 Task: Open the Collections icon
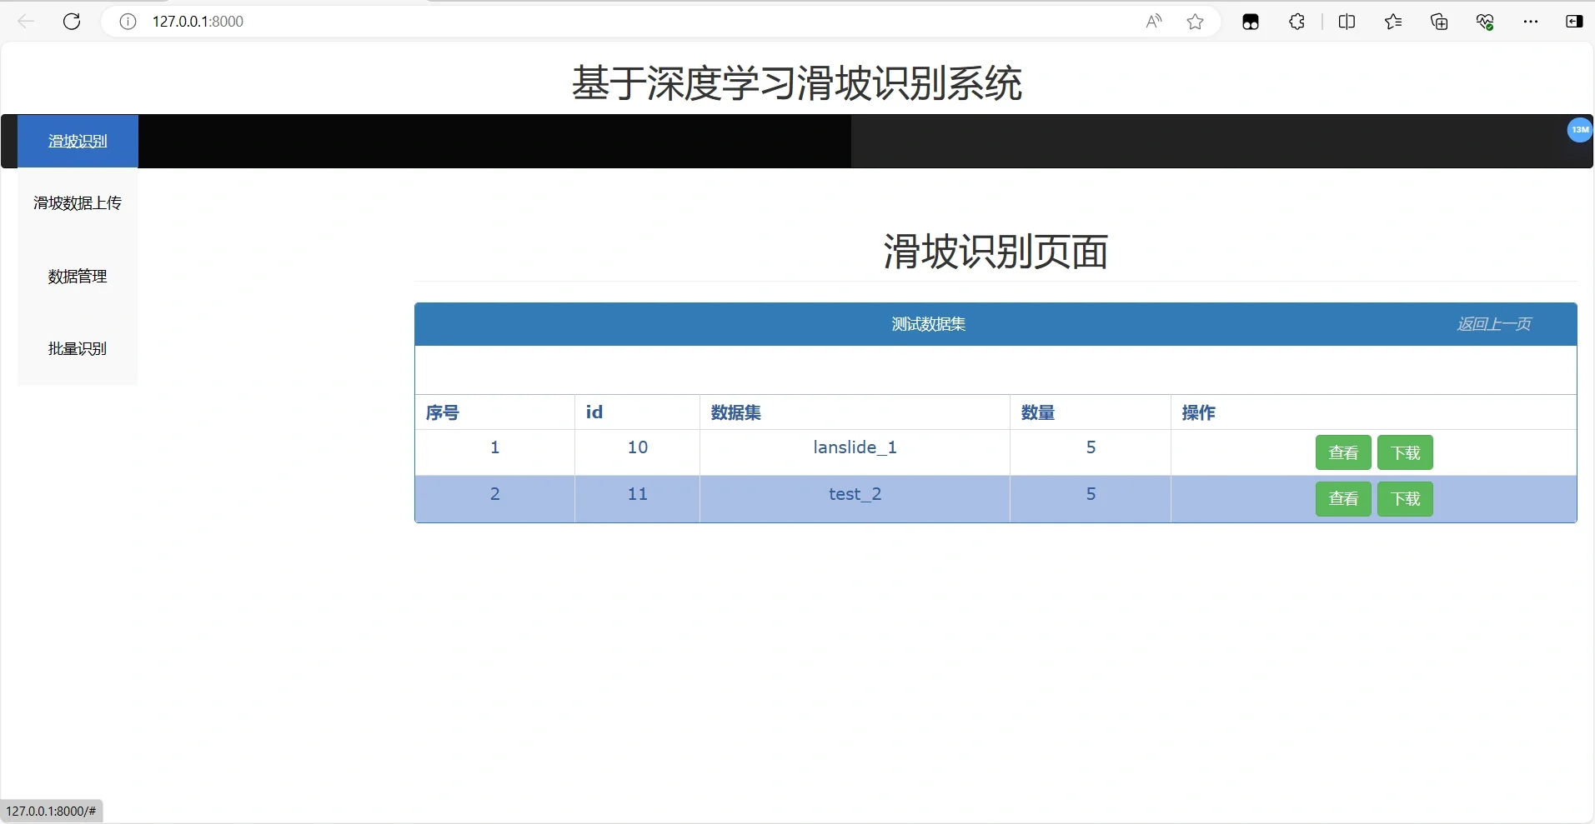(x=1440, y=22)
